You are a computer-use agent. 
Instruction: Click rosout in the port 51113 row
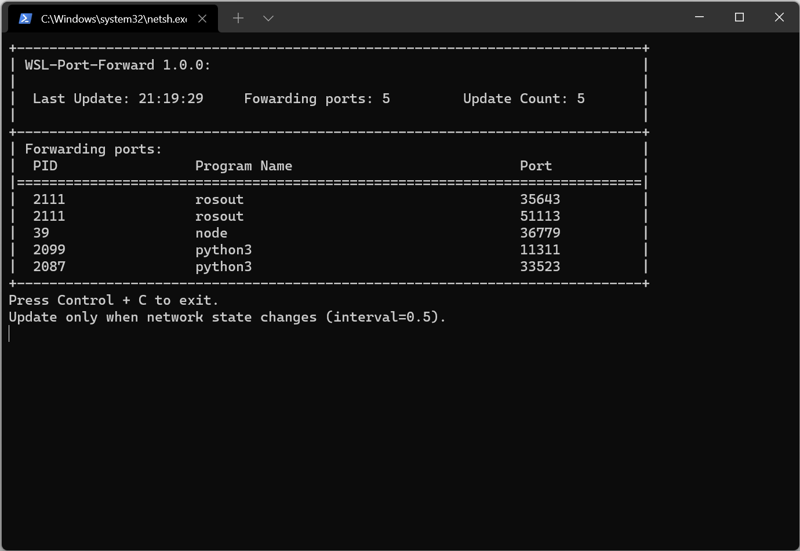220,216
